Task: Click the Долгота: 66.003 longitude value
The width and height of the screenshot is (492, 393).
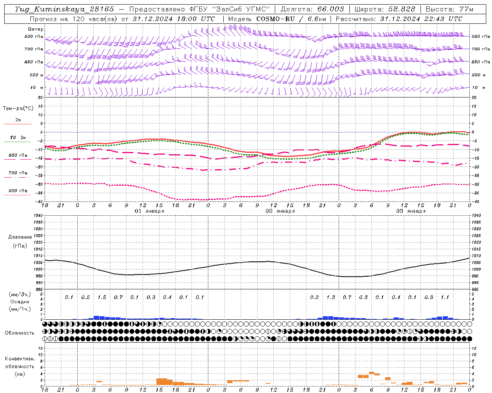Action: (x=312, y=9)
